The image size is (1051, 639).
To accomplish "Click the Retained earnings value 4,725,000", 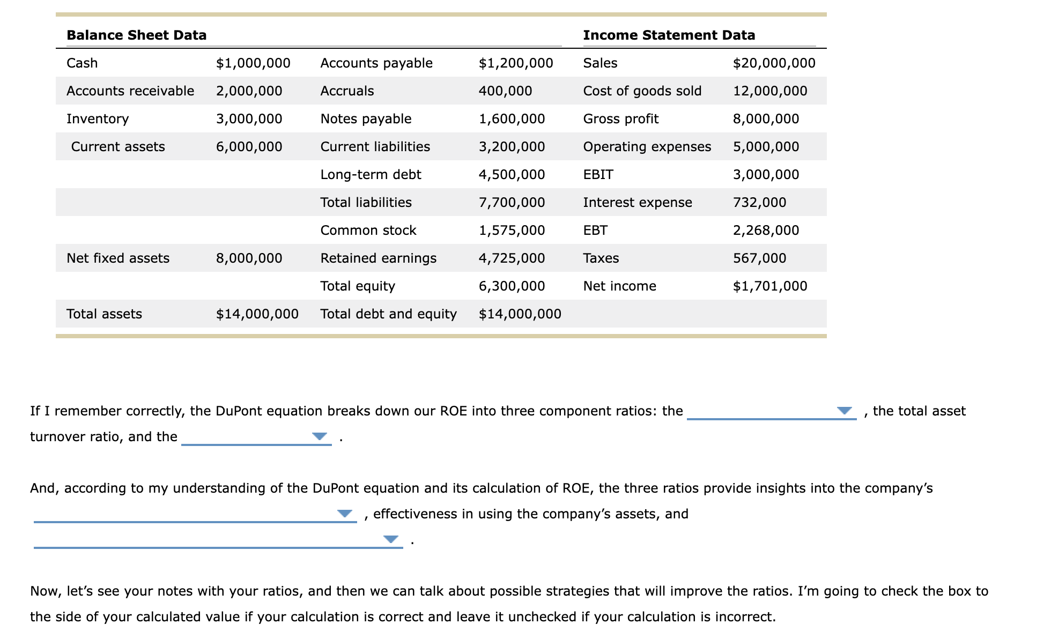I will (512, 258).
